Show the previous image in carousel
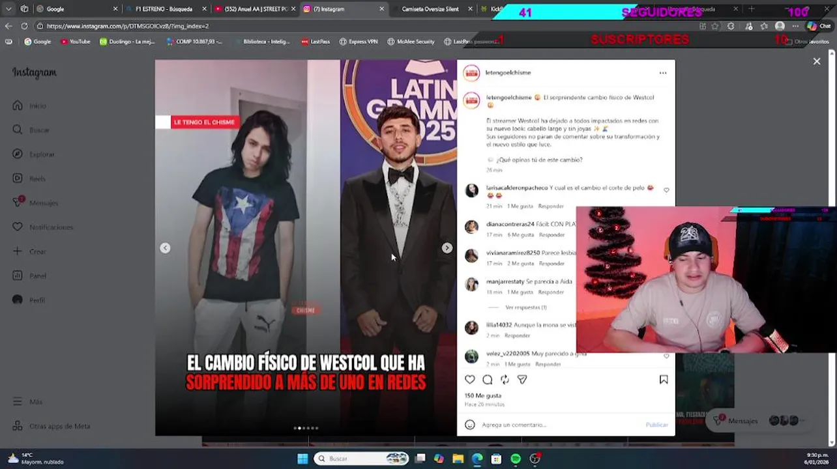 [x=165, y=248]
